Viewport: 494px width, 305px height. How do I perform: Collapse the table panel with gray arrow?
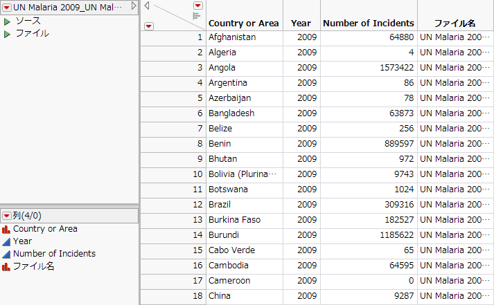pyautogui.click(x=134, y=6)
